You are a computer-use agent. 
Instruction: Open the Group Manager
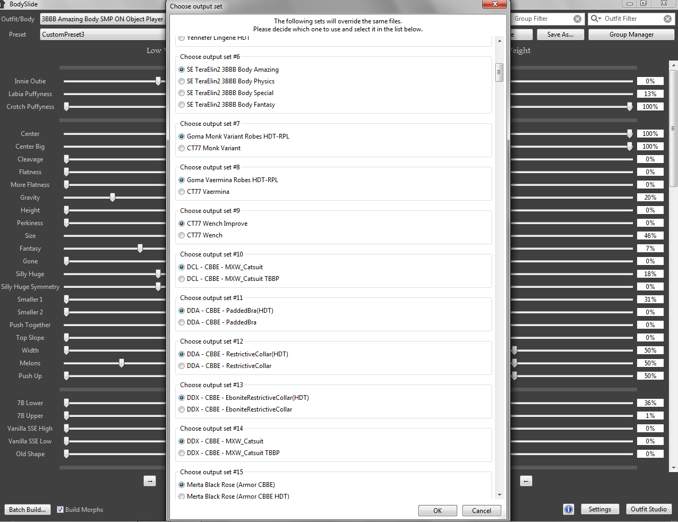[631, 35]
